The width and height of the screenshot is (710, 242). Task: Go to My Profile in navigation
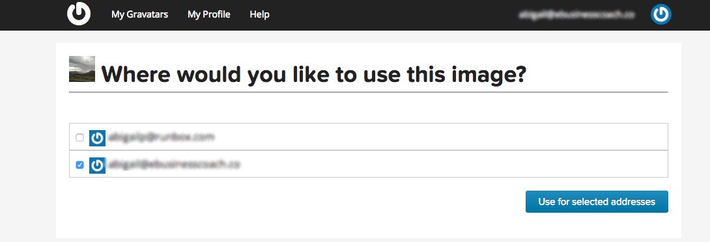point(208,14)
